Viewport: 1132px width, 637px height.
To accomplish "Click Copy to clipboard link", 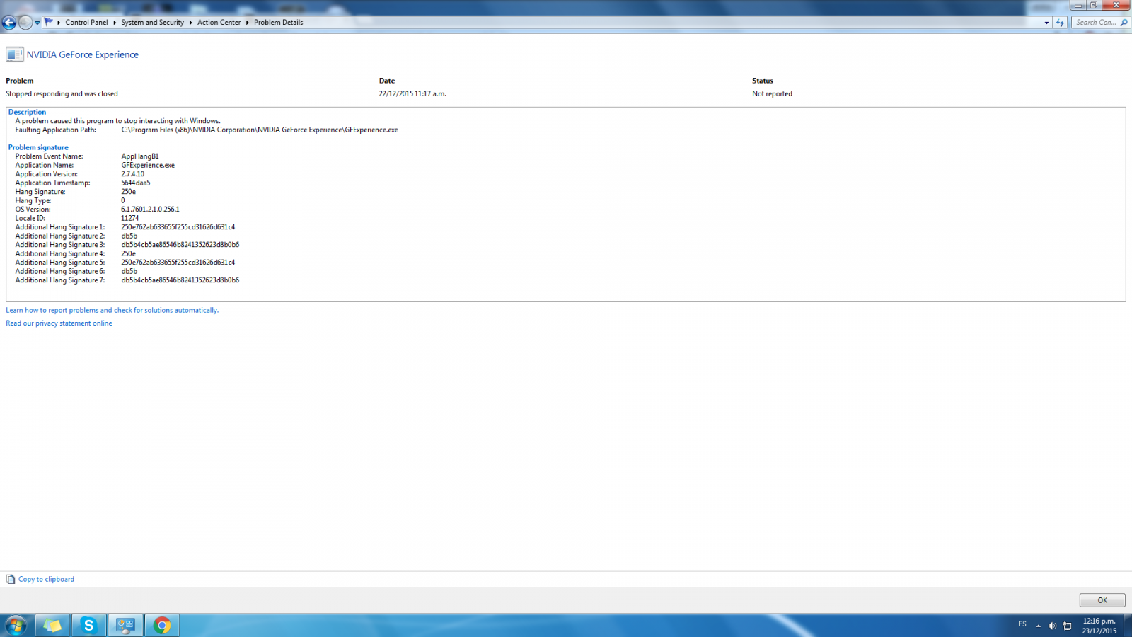I will [x=46, y=579].
